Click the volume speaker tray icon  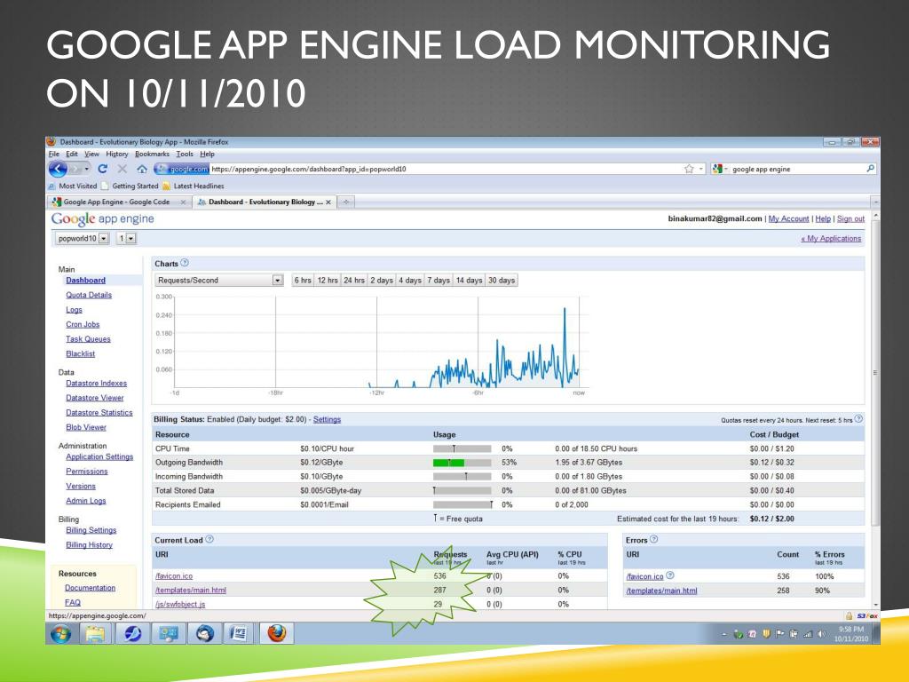[x=821, y=634]
